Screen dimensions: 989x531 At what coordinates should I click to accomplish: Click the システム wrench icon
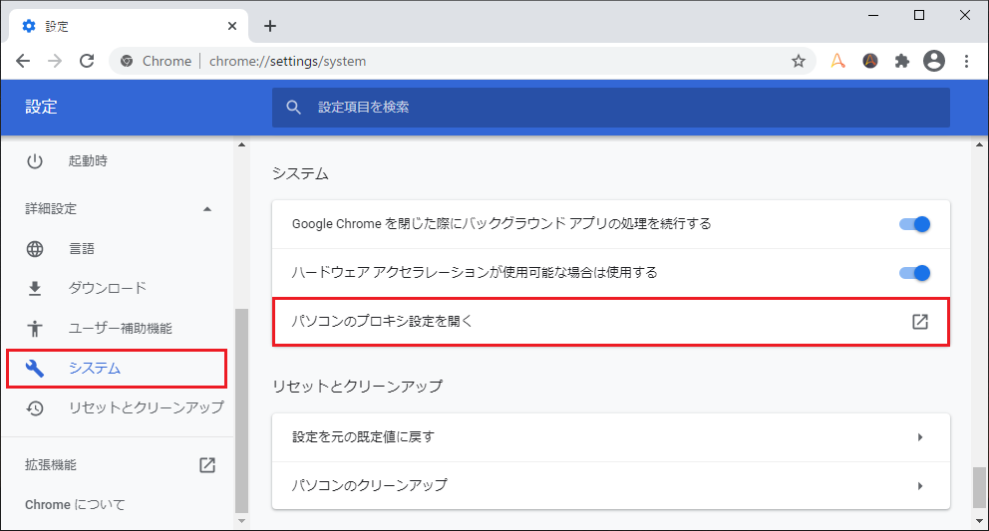[x=35, y=369]
